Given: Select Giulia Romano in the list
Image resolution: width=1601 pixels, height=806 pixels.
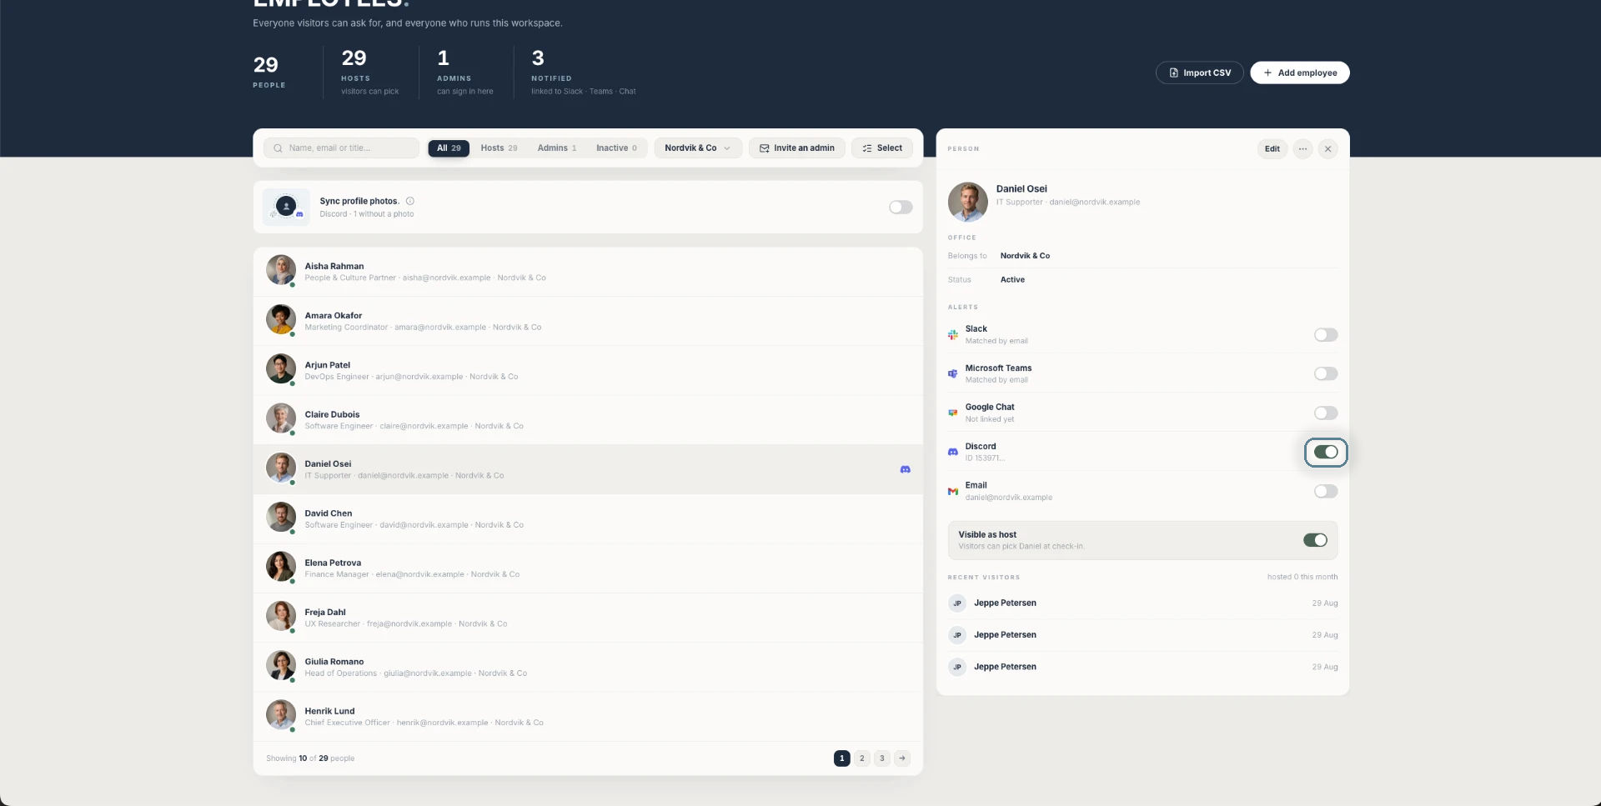Looking at the screenshot, I should pyautogui.click(x=588, y=667).
